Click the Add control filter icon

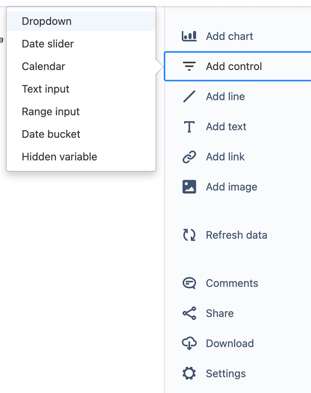189,66
